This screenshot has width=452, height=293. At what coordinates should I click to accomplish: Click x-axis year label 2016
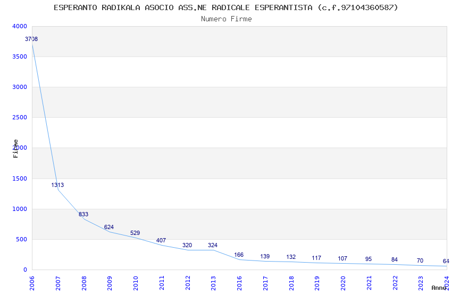click(x=239, y=283)
